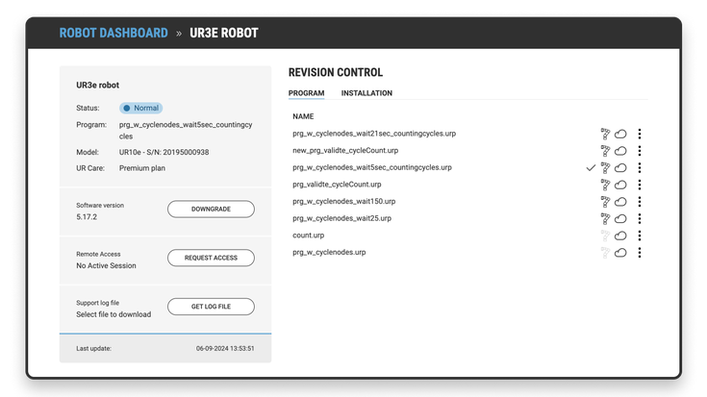Click cloud icon for prg_w_cyclenodes.urp
The width and height of the screenshot is (707, 397).
[x=620, y=253]
